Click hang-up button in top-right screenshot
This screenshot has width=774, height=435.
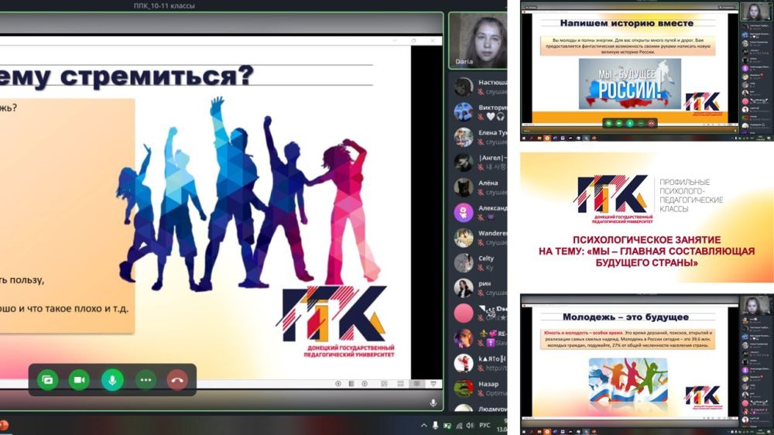tap(651, 123)
